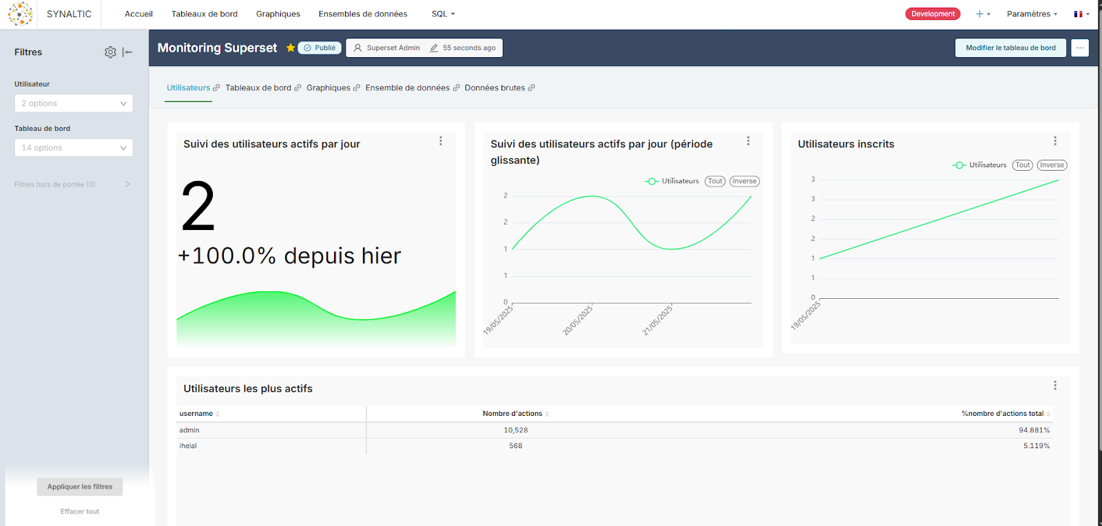Toggle favorite star for Monitoring Superset
Image resolution: width=1102 pixels, height=526 pixels.
tap(291, 48)
